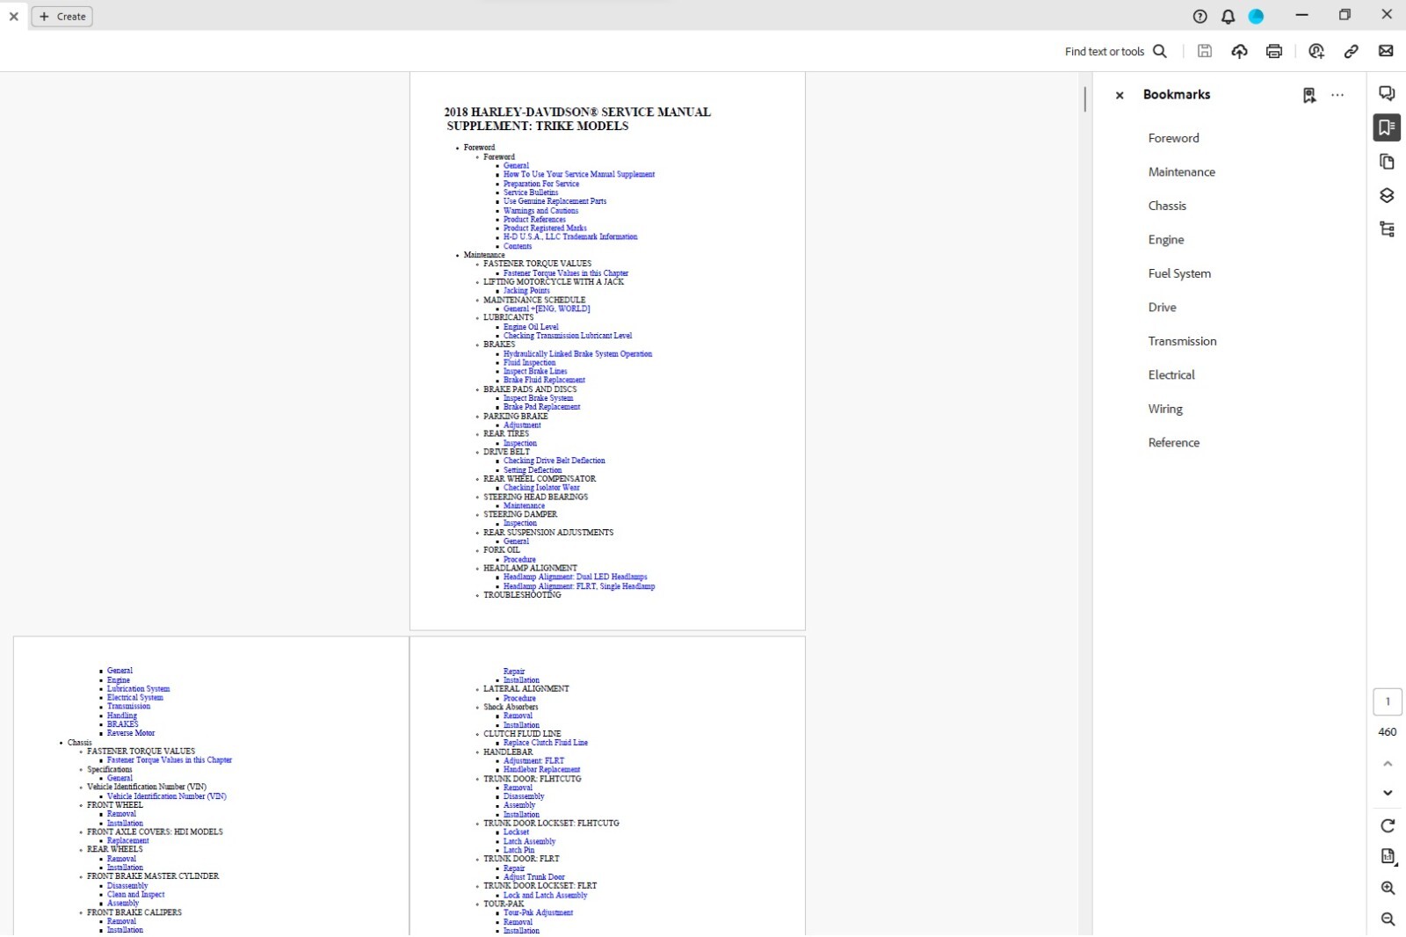Click the add new bookmark icon
The image size is (1406, 937).
pos(1309,95)
